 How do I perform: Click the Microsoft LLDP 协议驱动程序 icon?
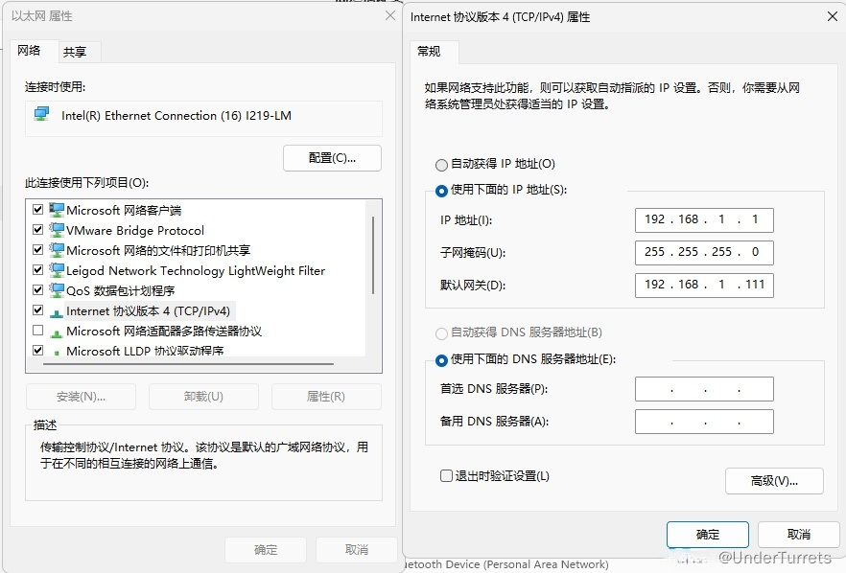pyautogui.click(x=57, y=351)
